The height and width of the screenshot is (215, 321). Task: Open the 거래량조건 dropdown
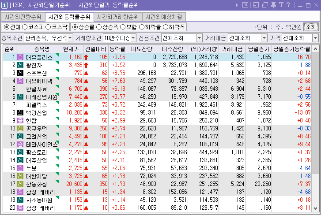[133, 38]
